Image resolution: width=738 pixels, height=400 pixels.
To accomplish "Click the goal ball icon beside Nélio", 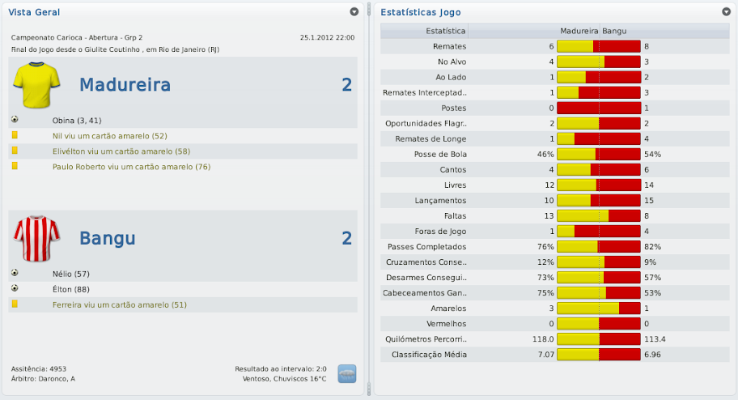I will (x=15, y=273).
